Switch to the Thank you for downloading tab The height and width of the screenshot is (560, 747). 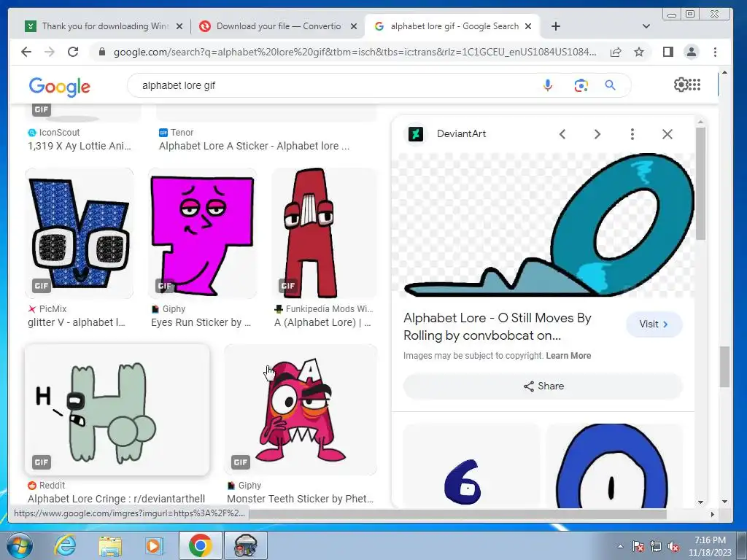(98, 26)
